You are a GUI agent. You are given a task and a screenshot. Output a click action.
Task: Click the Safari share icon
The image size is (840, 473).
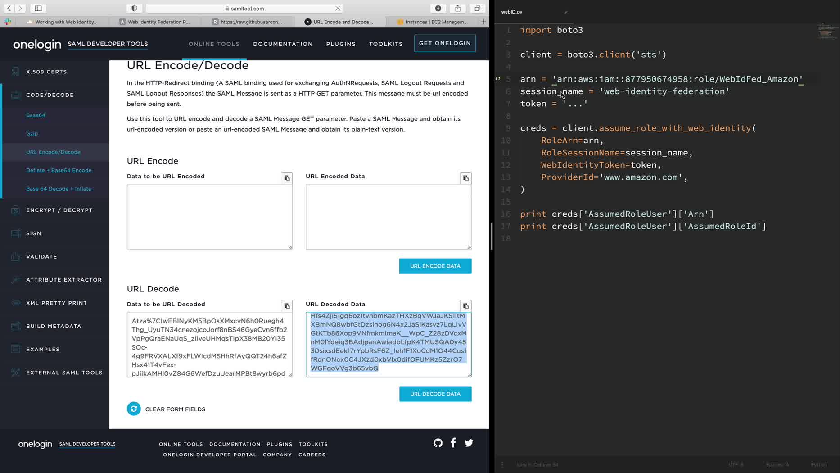pos(457,8)
